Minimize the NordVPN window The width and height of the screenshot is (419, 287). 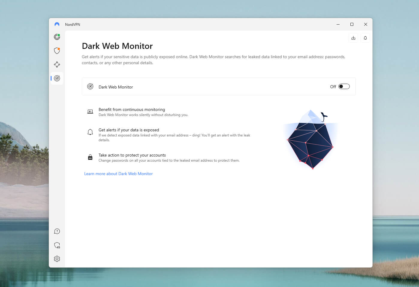[338, 24]
